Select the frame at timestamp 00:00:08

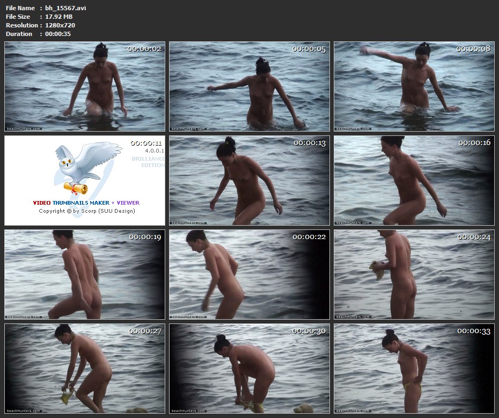pyautogui.click(x=414, y=87)
